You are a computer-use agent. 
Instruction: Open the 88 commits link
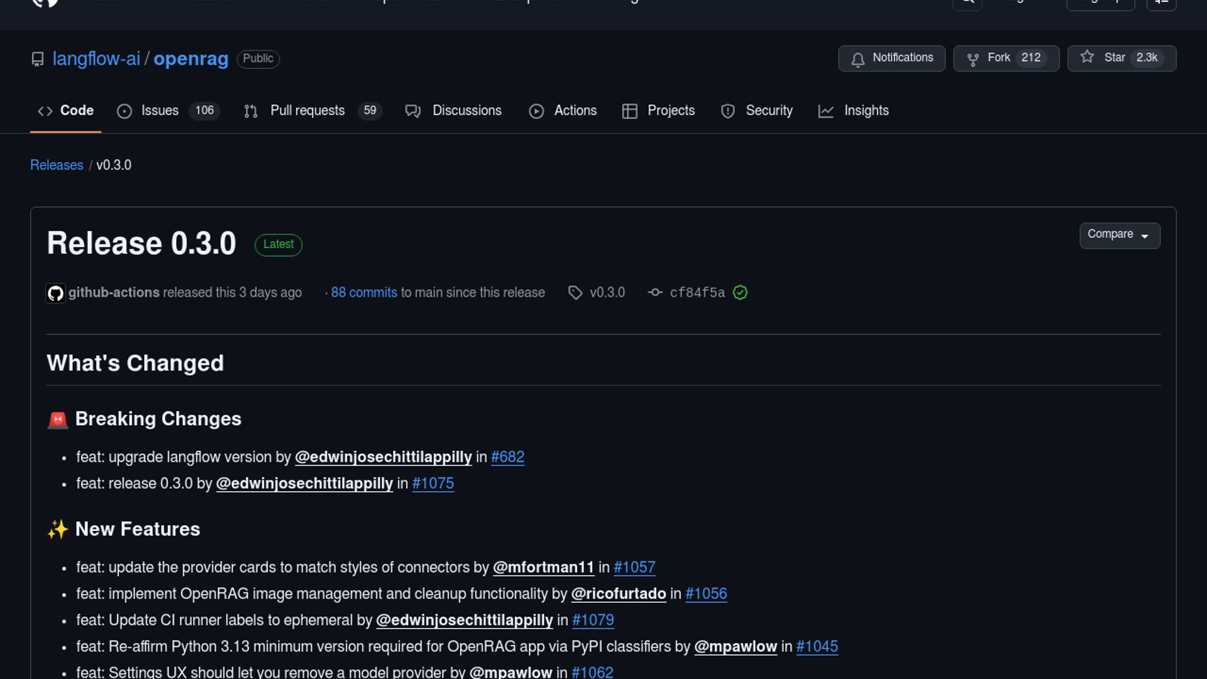pos(364,293)
